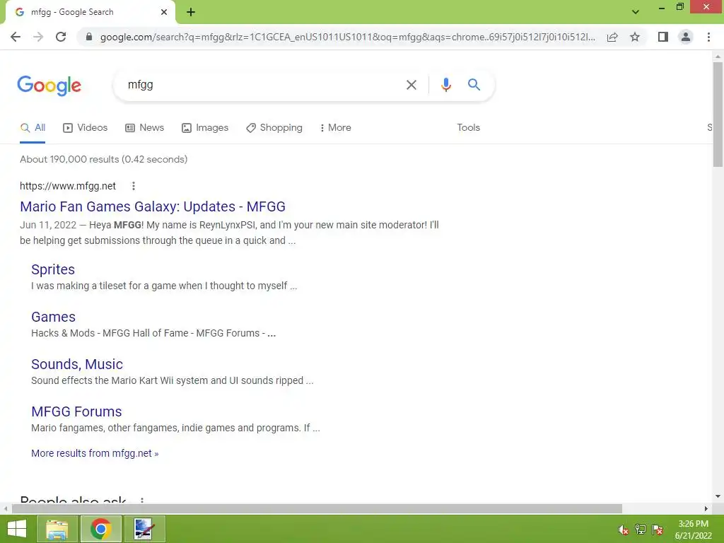Click the Chrome taskbar icon
Viewport: 724px width, 543px height.
pos(100,529)
